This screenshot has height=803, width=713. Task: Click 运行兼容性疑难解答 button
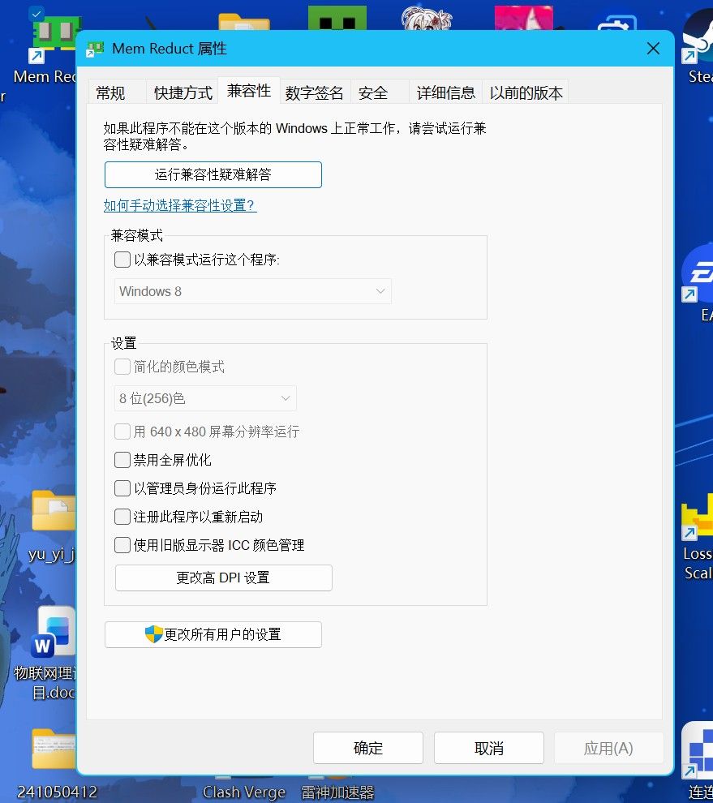213,174
